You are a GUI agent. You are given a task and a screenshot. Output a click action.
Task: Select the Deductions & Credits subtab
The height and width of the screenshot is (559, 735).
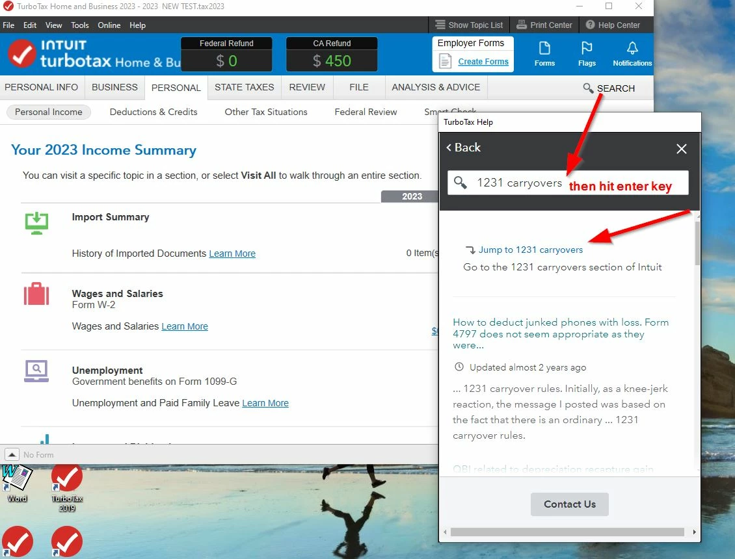[154, 112]
